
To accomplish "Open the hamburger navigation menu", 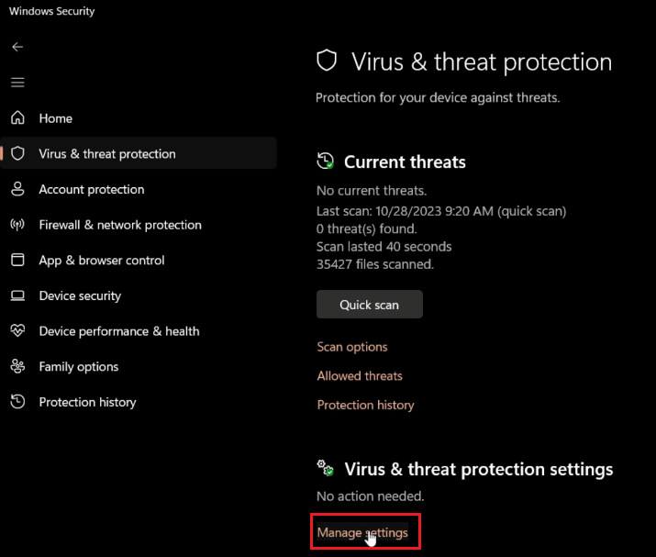I will click(17, 83).
